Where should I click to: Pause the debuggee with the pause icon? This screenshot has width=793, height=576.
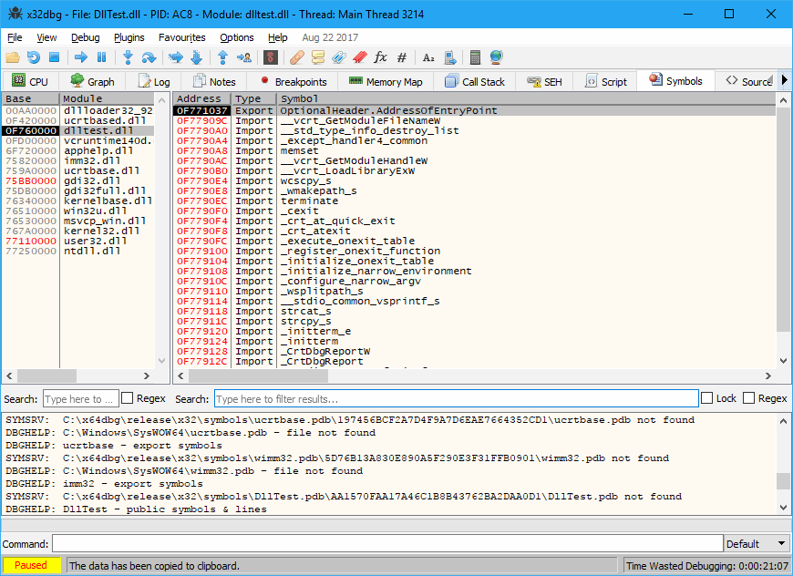103,57
